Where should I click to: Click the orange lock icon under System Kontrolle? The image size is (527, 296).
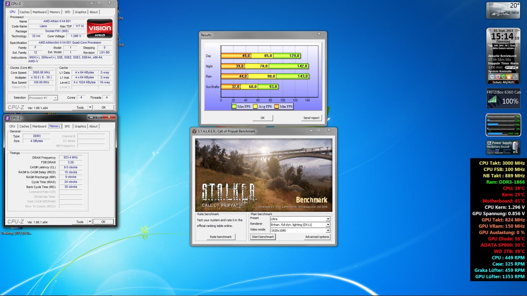pyautogui.click(x=509, y=77)
